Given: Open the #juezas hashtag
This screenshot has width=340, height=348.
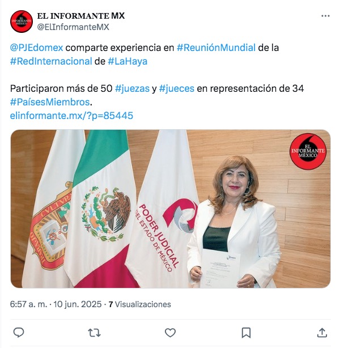Looking at the screenshot, I should coord(132,88).
